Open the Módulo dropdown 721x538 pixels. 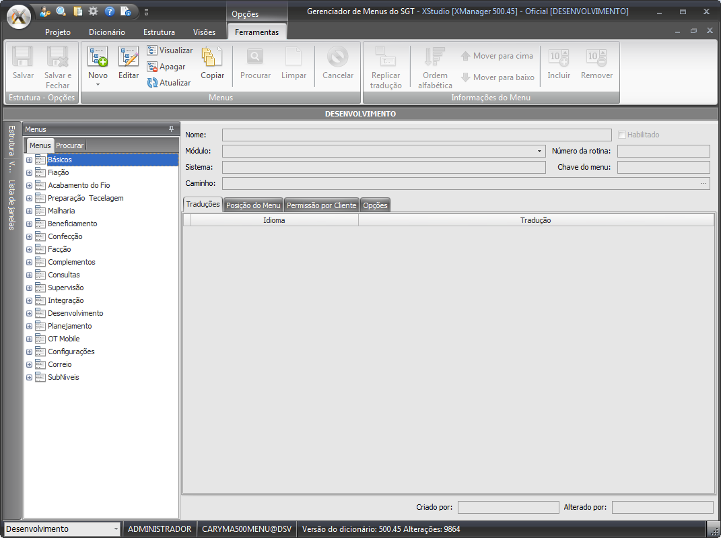(539, 152)
